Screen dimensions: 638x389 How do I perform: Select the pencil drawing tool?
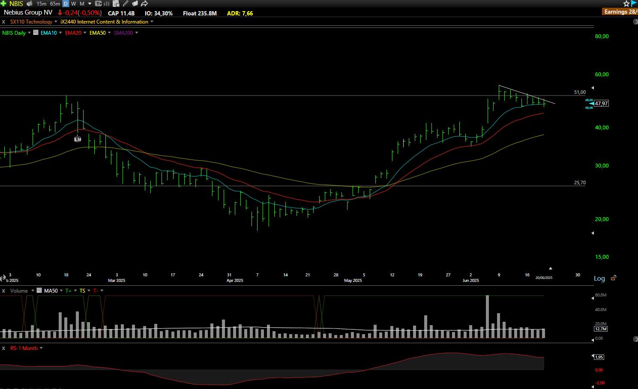pos(126,3)
